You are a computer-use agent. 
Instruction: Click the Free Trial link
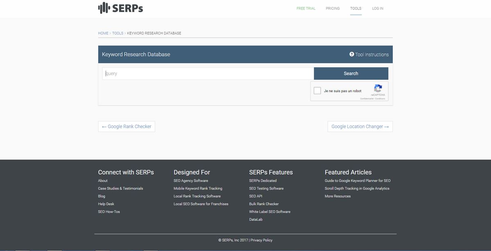(306, 8)
